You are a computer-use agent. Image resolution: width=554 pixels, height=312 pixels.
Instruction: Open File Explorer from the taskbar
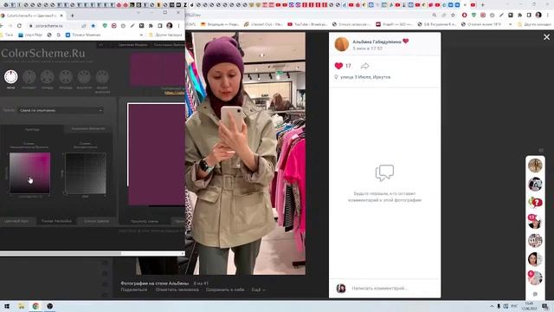pos(21,306)
